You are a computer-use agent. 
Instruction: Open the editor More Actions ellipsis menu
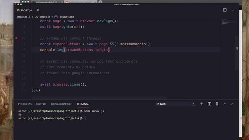pos(233,10)
